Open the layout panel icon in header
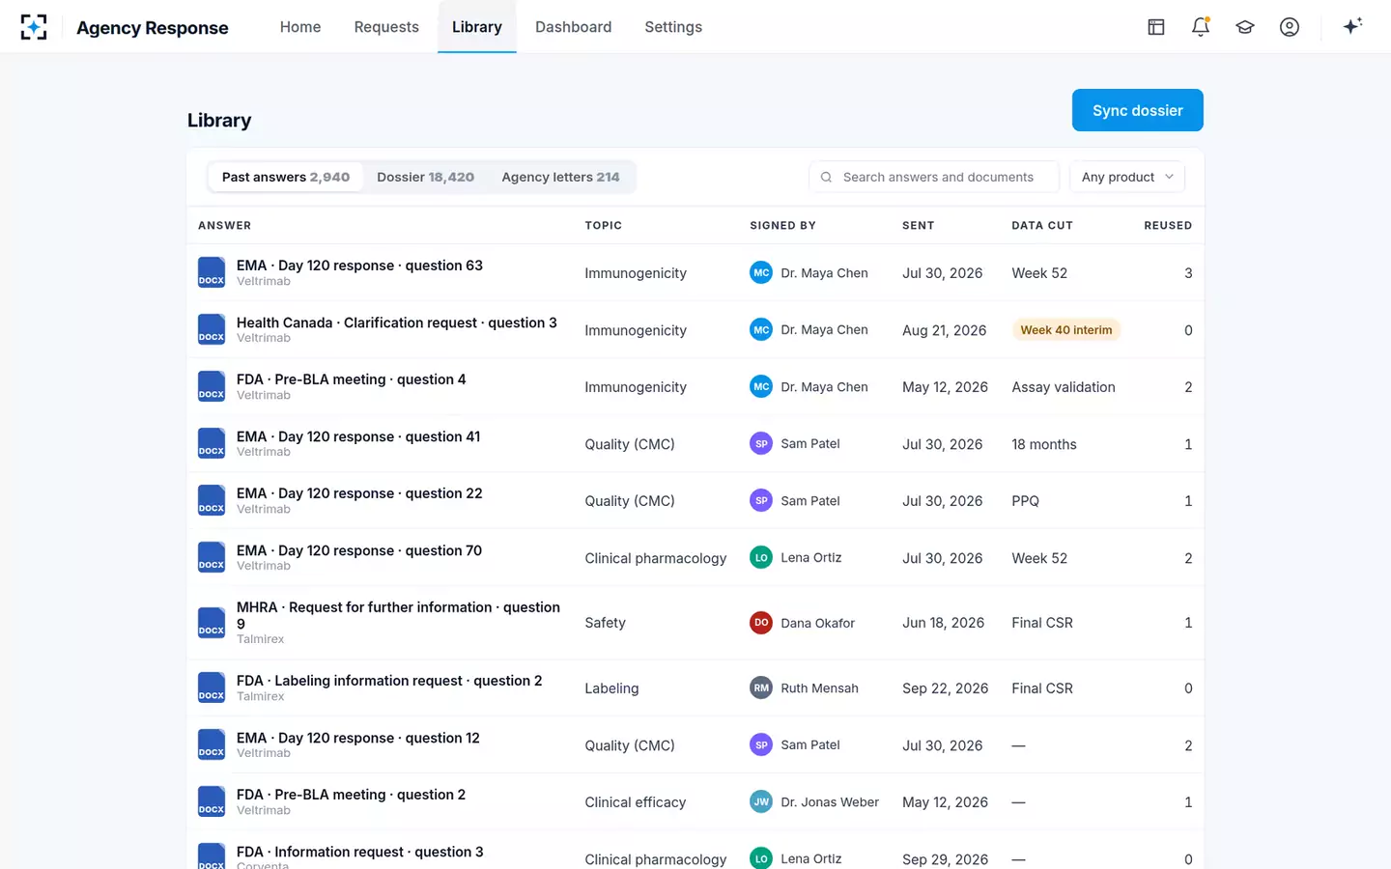 pos(1156,27)
